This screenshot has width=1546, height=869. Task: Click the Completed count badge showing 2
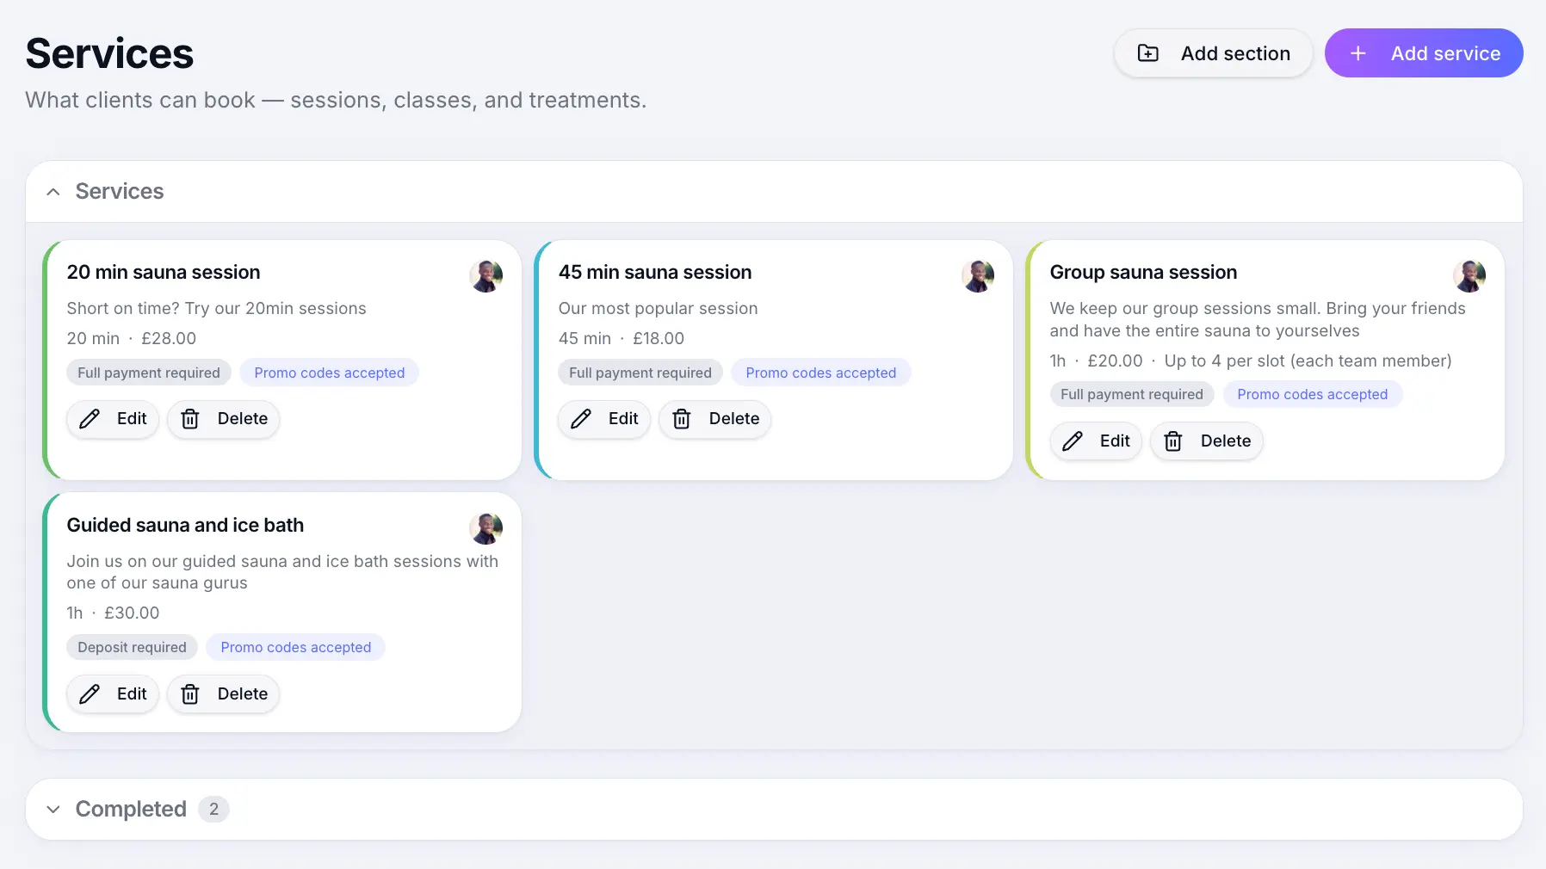[213, 810]
